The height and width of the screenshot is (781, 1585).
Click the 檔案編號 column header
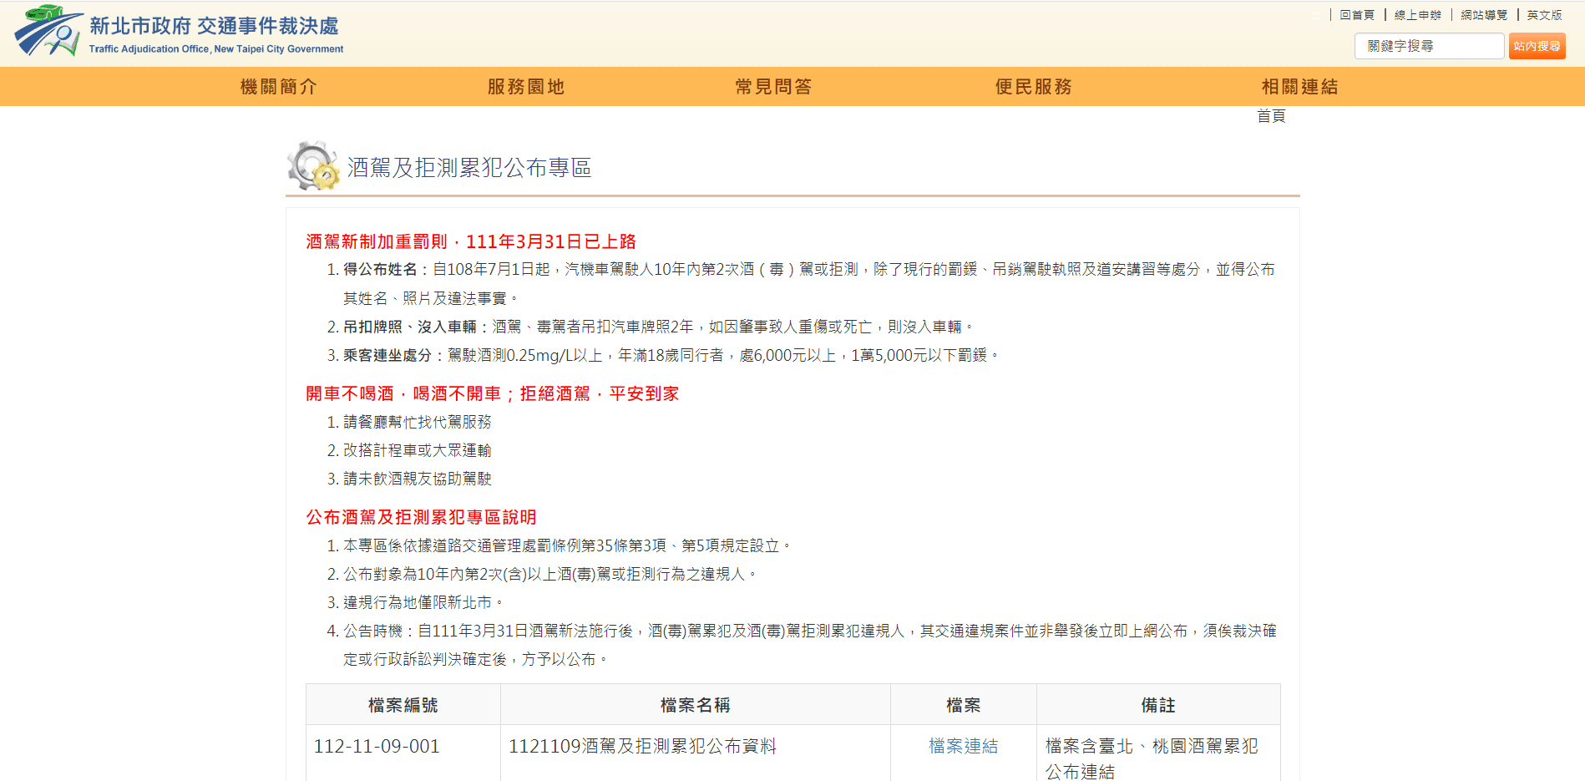(x=403, y=705)
